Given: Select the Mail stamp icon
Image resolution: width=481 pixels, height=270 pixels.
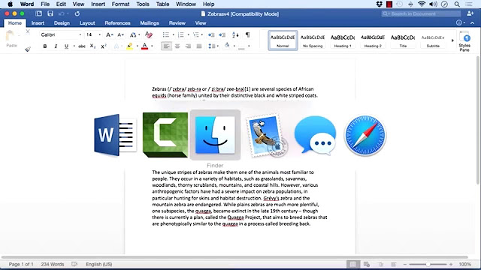Looking at the screenshot, I should pos(265,135).
